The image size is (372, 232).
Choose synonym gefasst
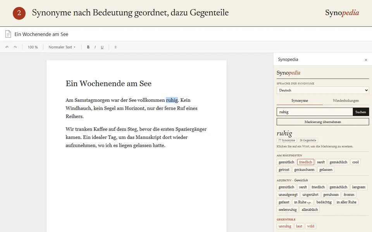[x=284, y=202]
